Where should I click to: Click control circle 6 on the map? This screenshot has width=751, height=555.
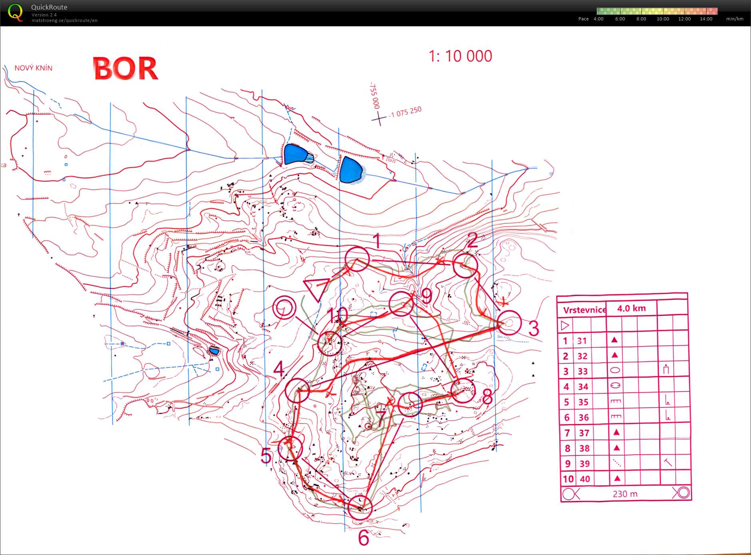[x=360, y=507]
